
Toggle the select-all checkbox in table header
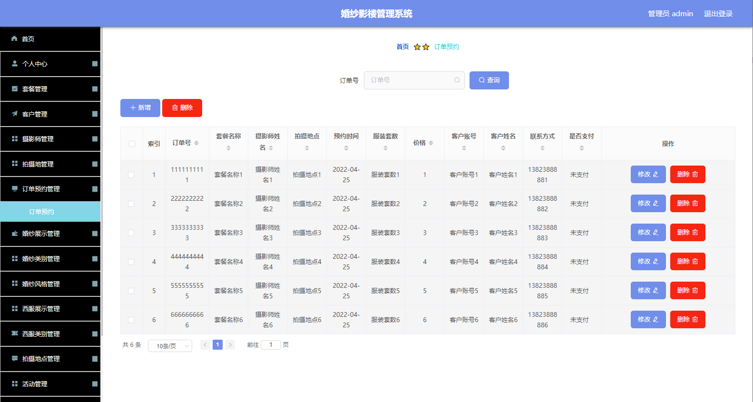pyautogui.click(x=132, y=144)
